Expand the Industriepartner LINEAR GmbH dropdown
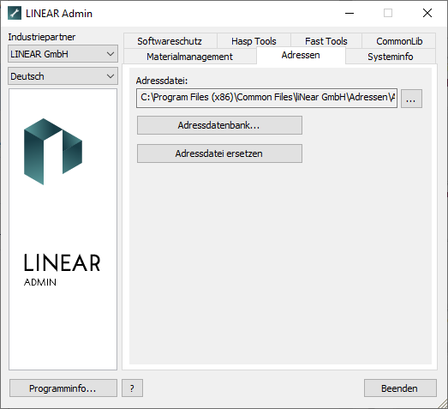The image size is (448, 409). pyautogui.click(x=63, y=54)
